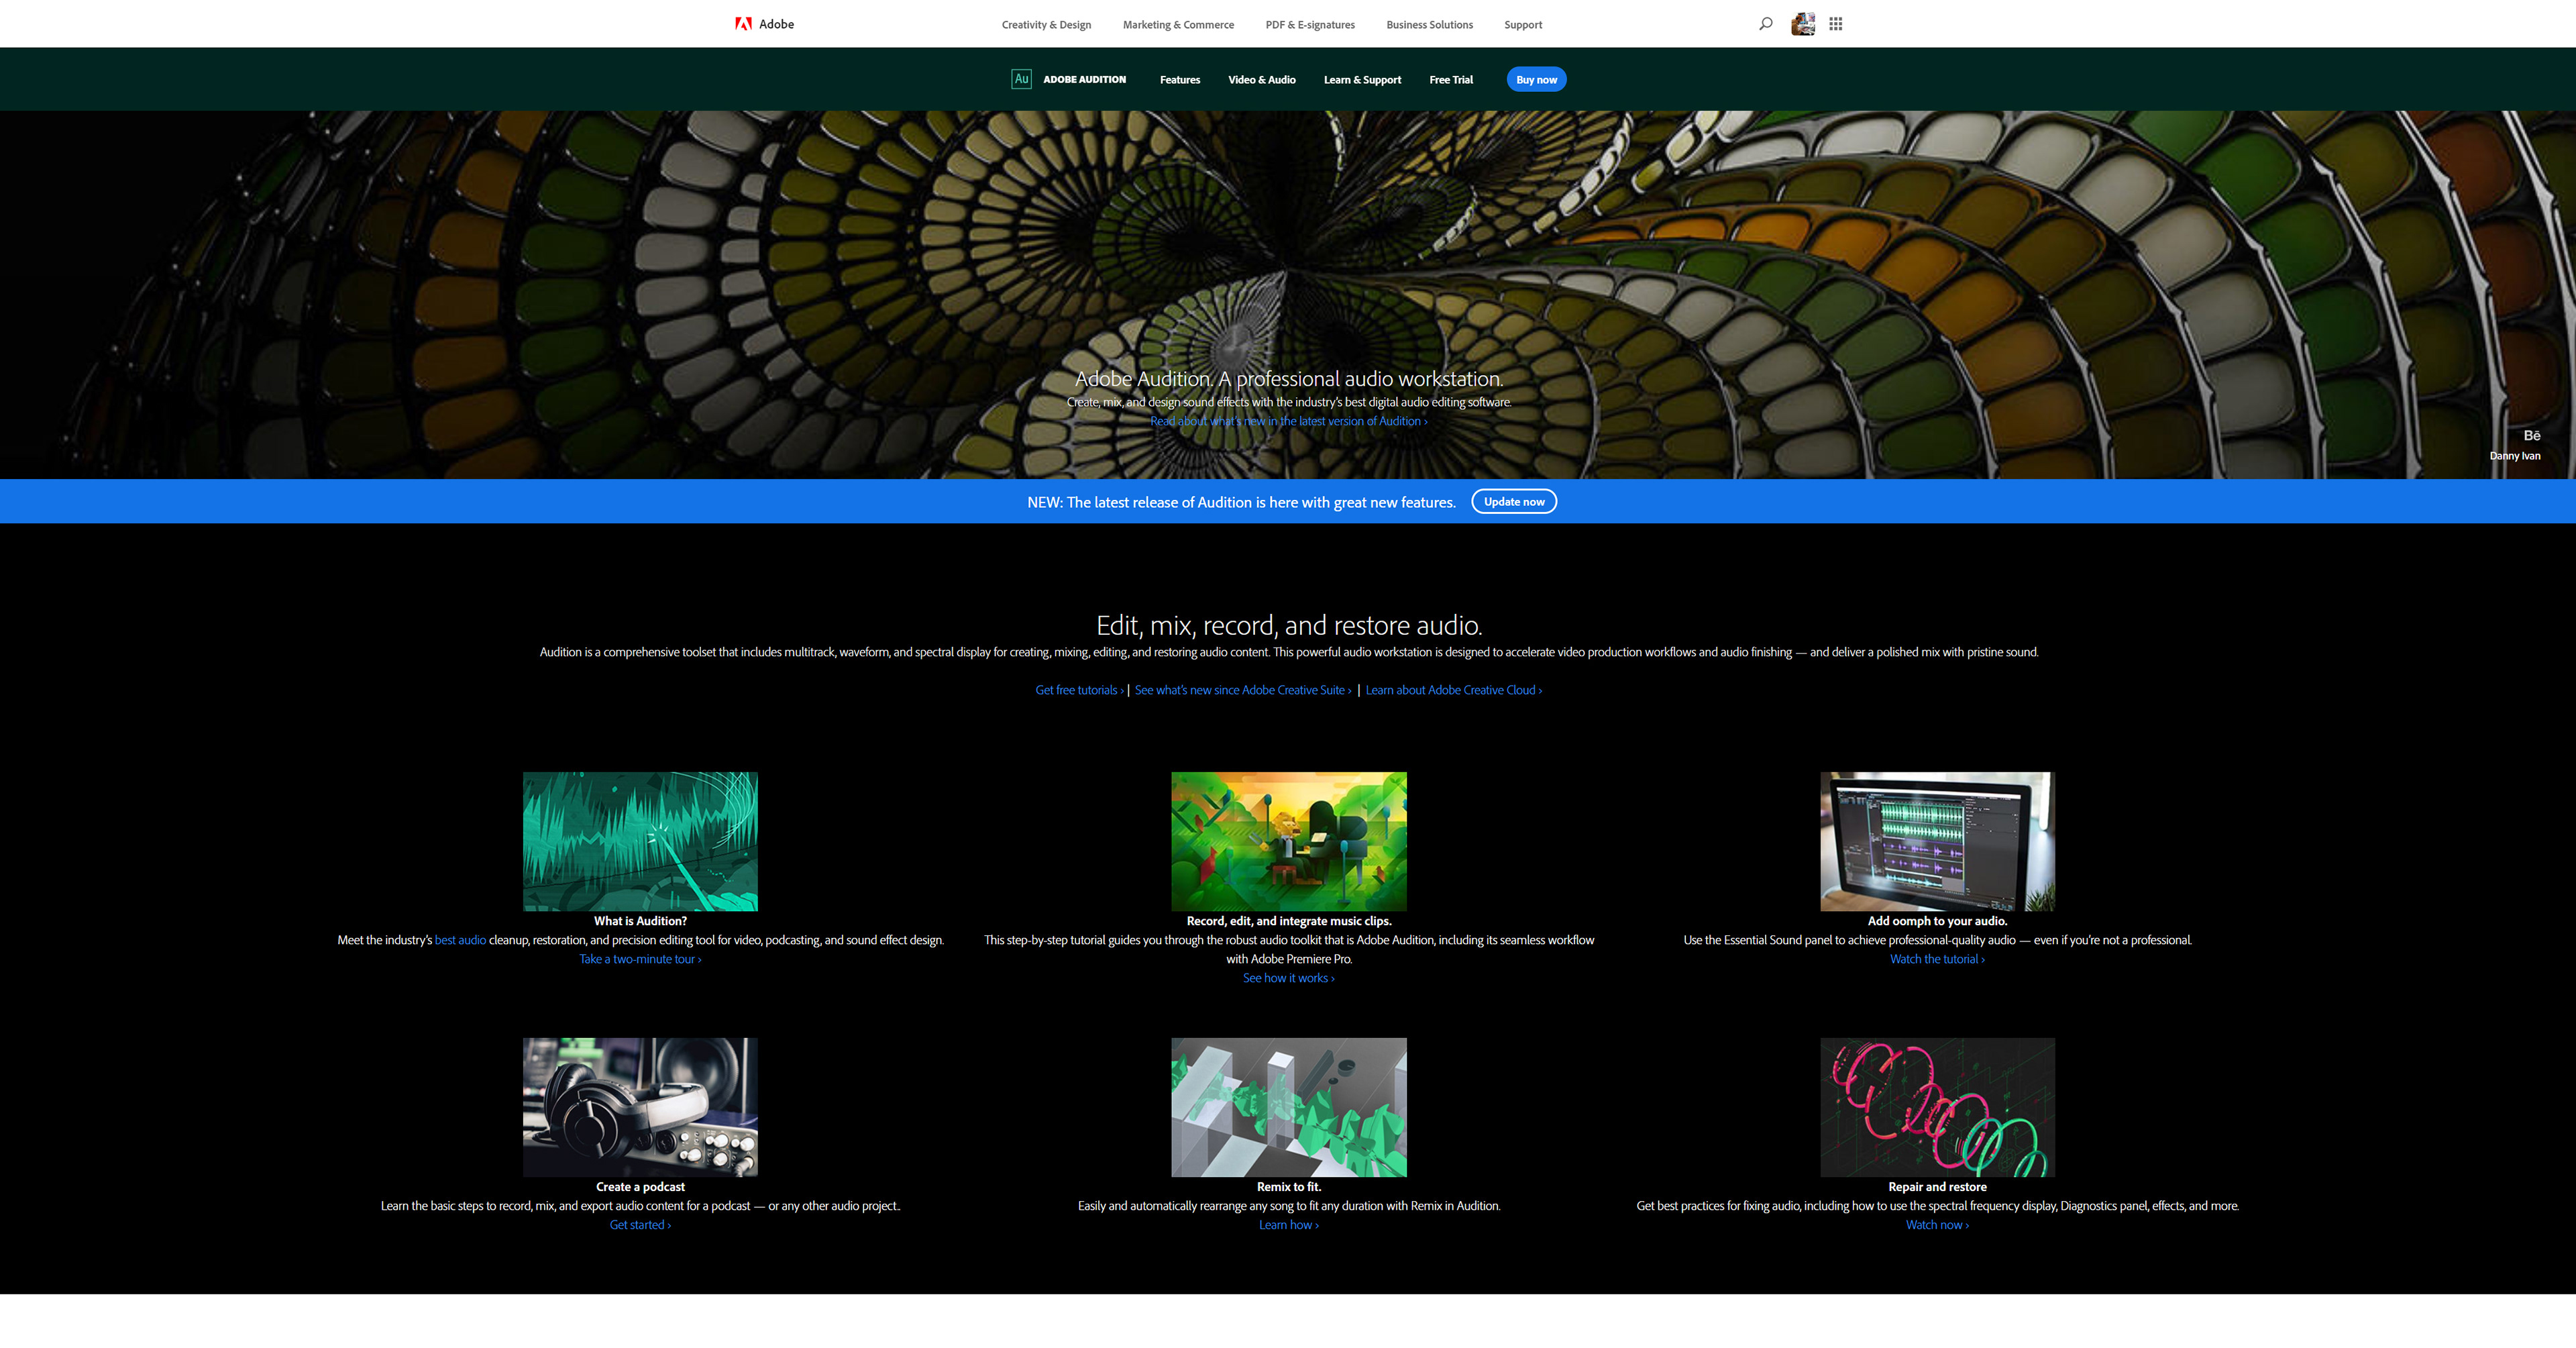This screenshot has height=1348, width=2576.
Task: Open the app switcher grid icon
Action: pyautogui.click(x=1836, y=24)
